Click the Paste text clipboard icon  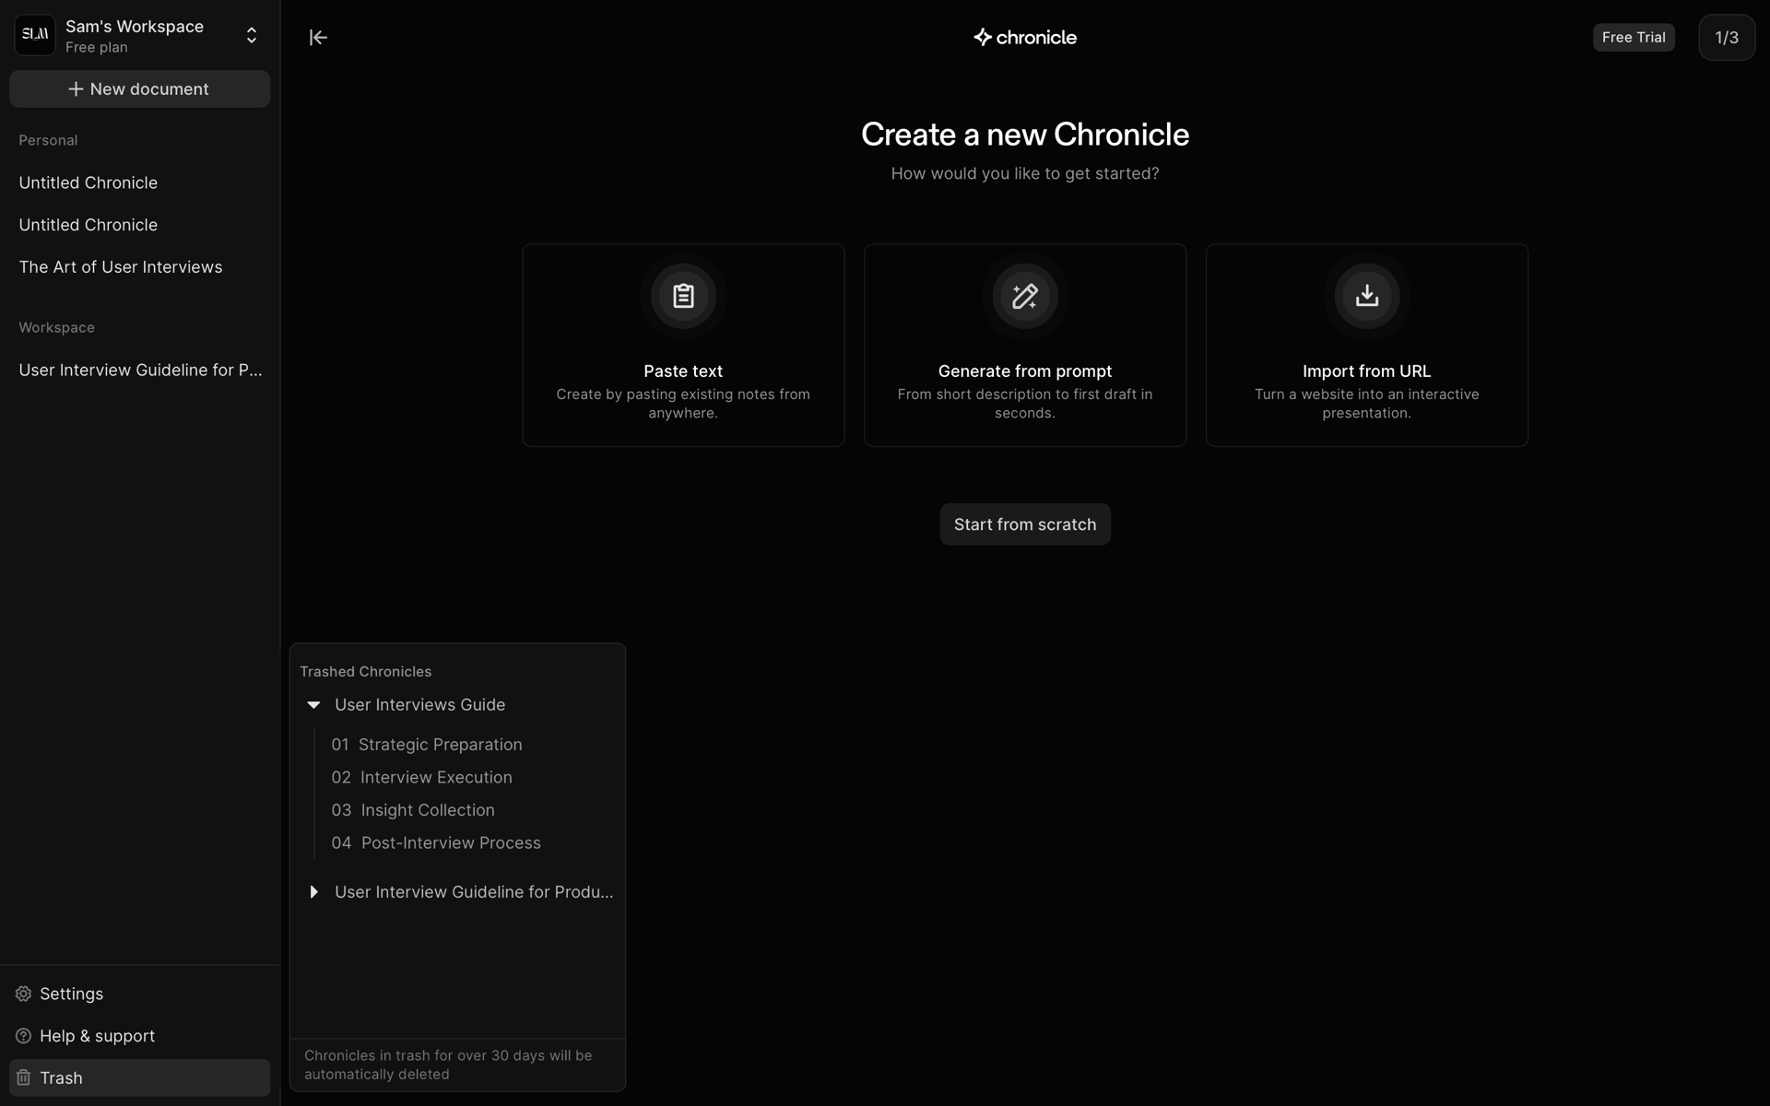coord(683,296)
